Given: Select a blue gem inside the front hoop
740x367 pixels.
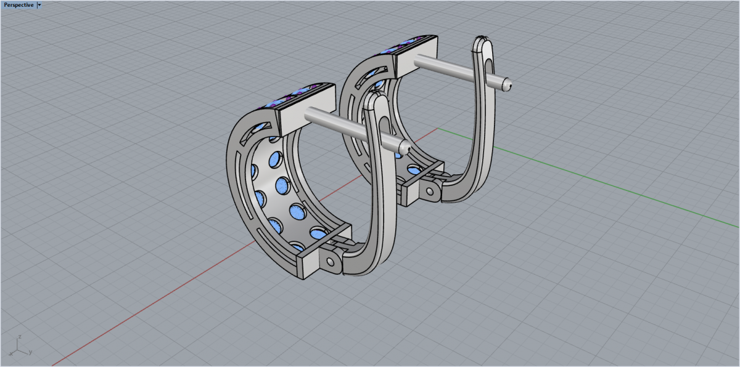Looking at the screenshot, I should coord(284,183).
